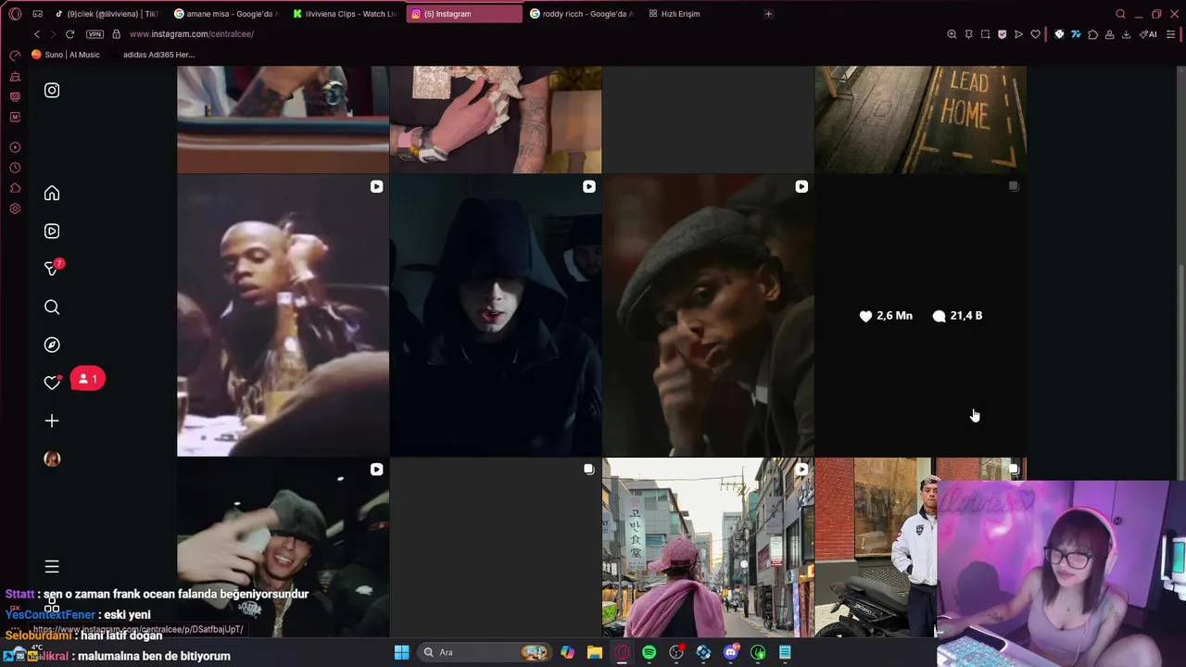Open Copilot from the taskbar
The width and height of the screenshot is (1186, 667).
[x=567, y=652]
